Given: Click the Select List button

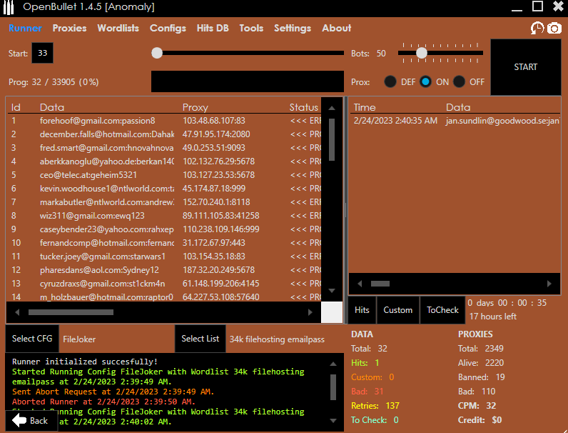Looking at the screenshot, I should pos(201,339).
